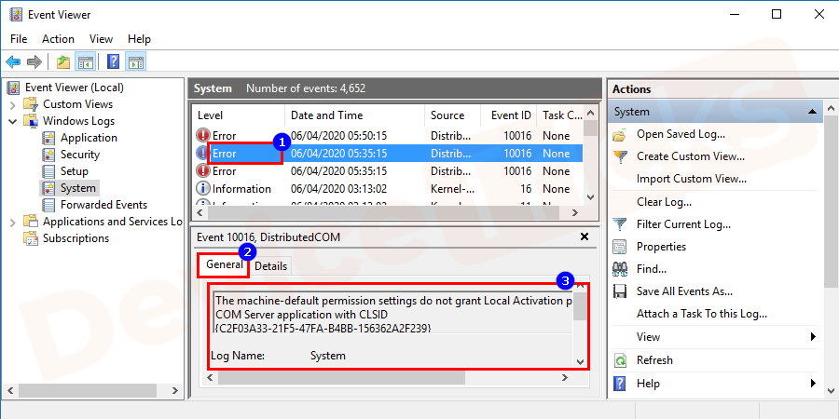Image resolution: width=839 pixels, height=419 pixels.
Task: Open the Help menu in menu bar
Action: 139,39
